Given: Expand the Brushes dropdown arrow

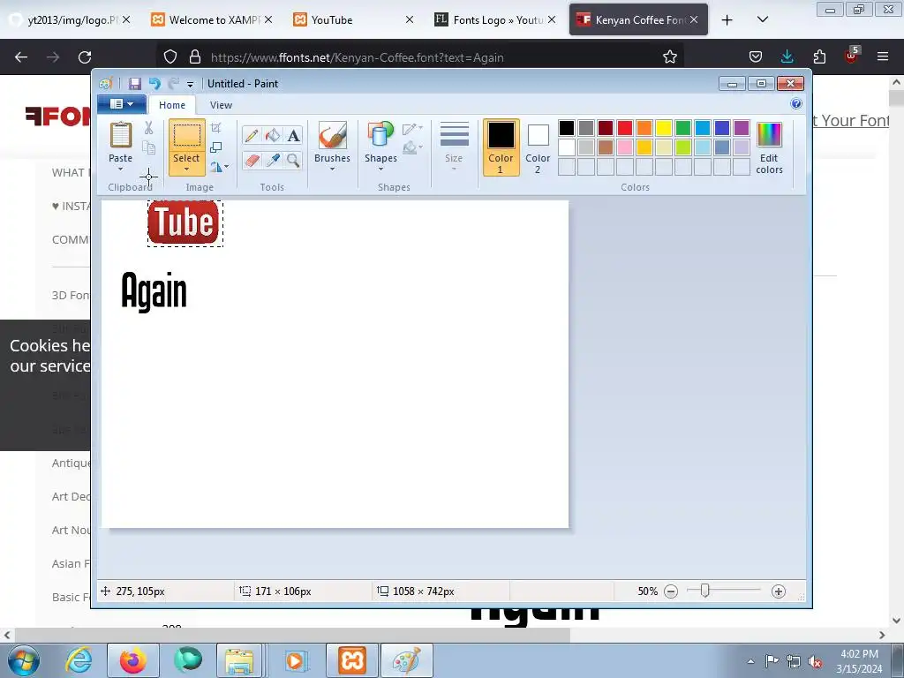Looking at the screenshot, I should pos(333,169).
